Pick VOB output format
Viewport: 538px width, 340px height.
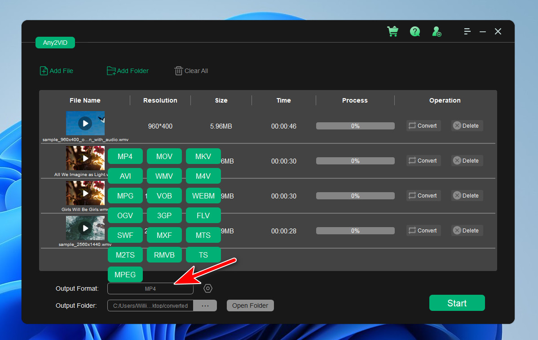tap(164, 196)
